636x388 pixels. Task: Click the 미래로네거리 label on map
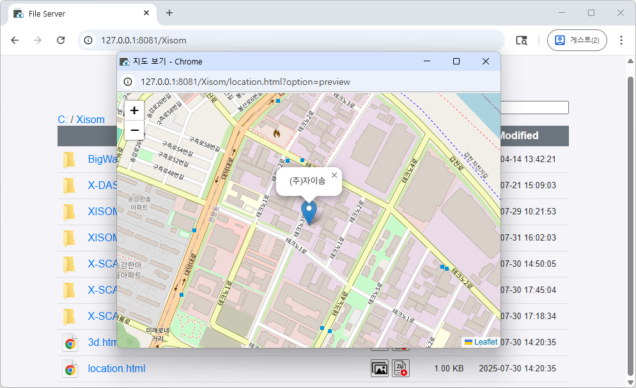[158, 334]
